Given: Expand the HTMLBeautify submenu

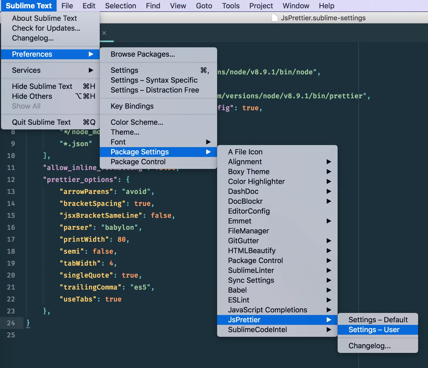Looking at the screenshot, I should pyautogui.click(x=277, y=251).
